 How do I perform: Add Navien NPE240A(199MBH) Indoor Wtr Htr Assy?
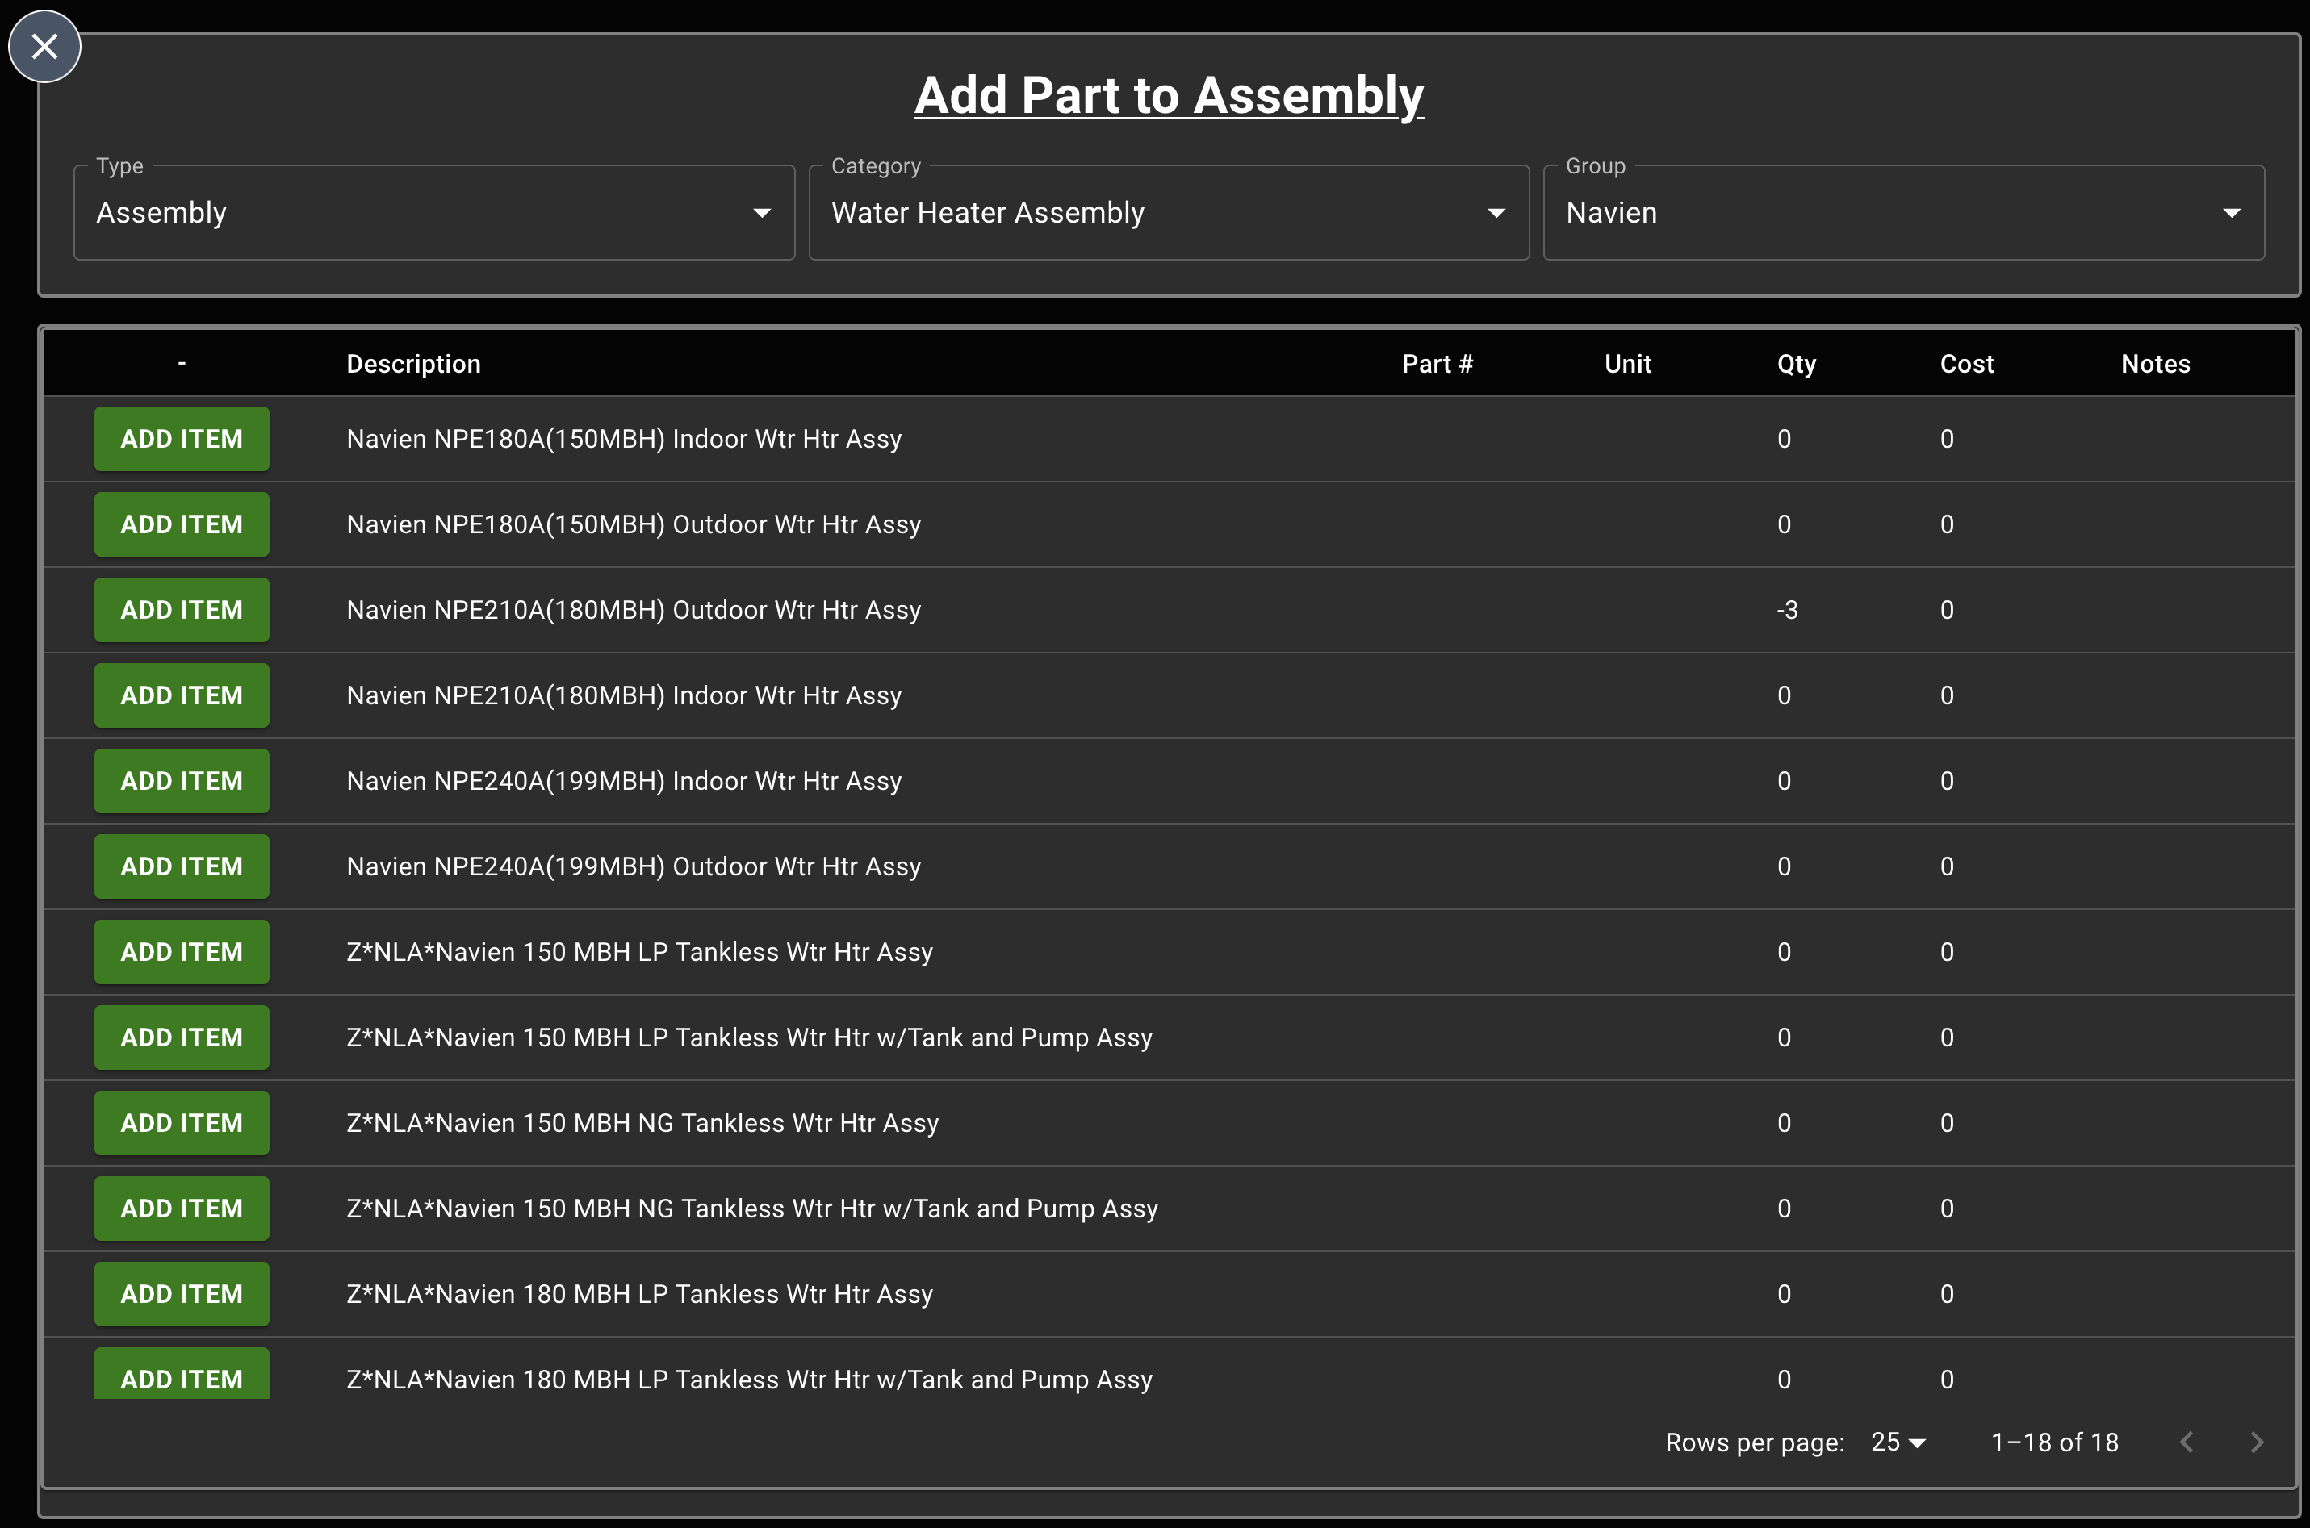tap(182, 781)
